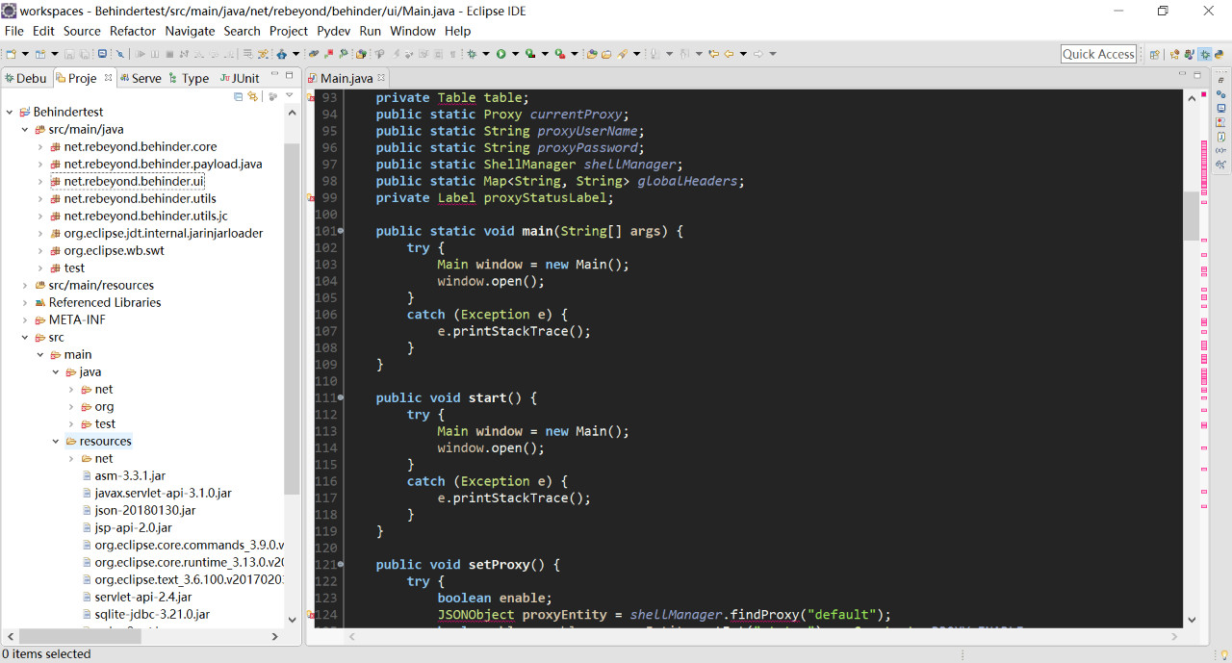The image size is (1232, 663).
Task: Click the Back navigation arrow icon
Action: tap(729, 54)
